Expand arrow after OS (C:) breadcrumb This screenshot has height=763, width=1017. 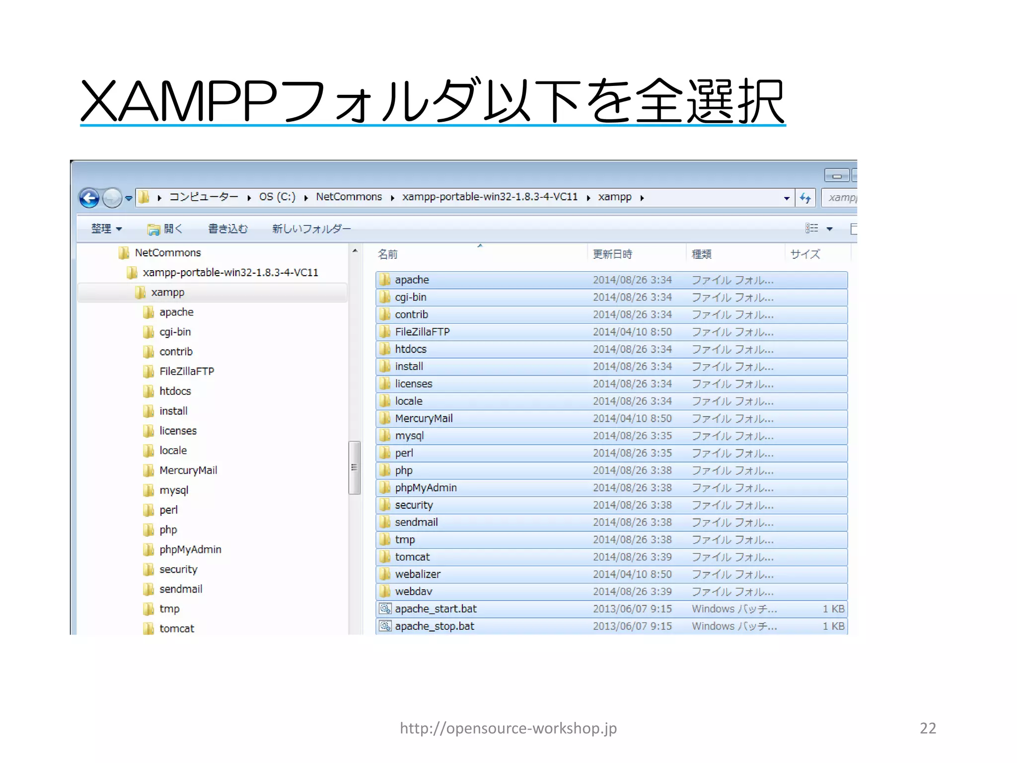(306, 198)
